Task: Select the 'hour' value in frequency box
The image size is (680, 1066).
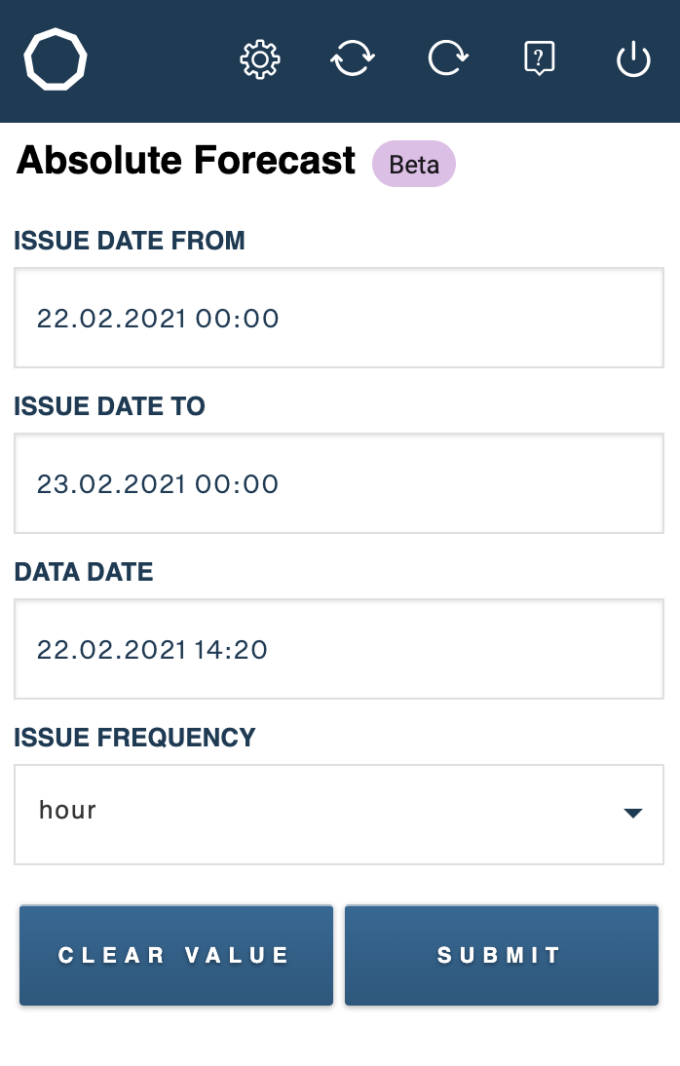Action: pos(67,810)
